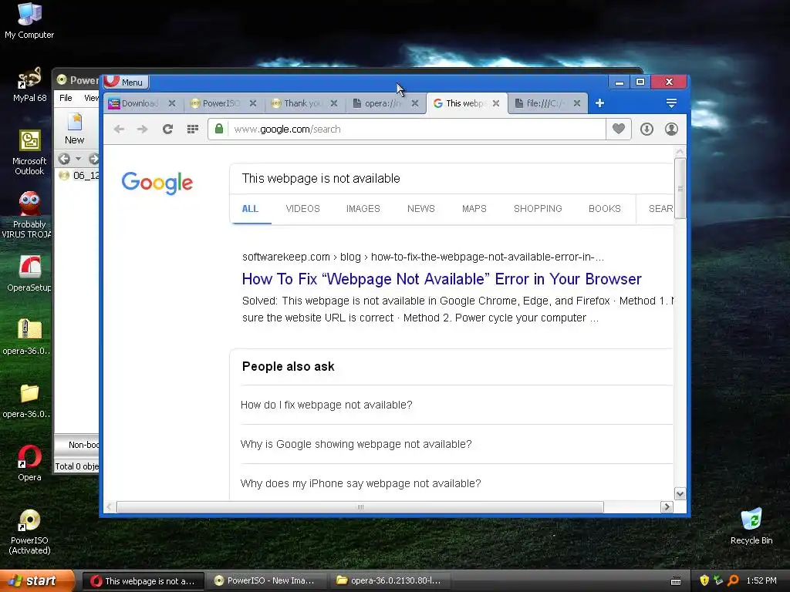Switch to the Thank you tab
Screen dimensions: 790x592
[302, 103]
